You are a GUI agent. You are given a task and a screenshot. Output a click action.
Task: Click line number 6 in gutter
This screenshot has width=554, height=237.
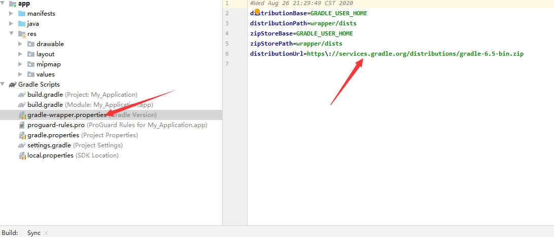pyautogui.click(x=227, y=54)
